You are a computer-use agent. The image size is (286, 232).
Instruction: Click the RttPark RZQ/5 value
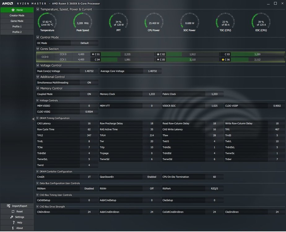tap(214, 189)
